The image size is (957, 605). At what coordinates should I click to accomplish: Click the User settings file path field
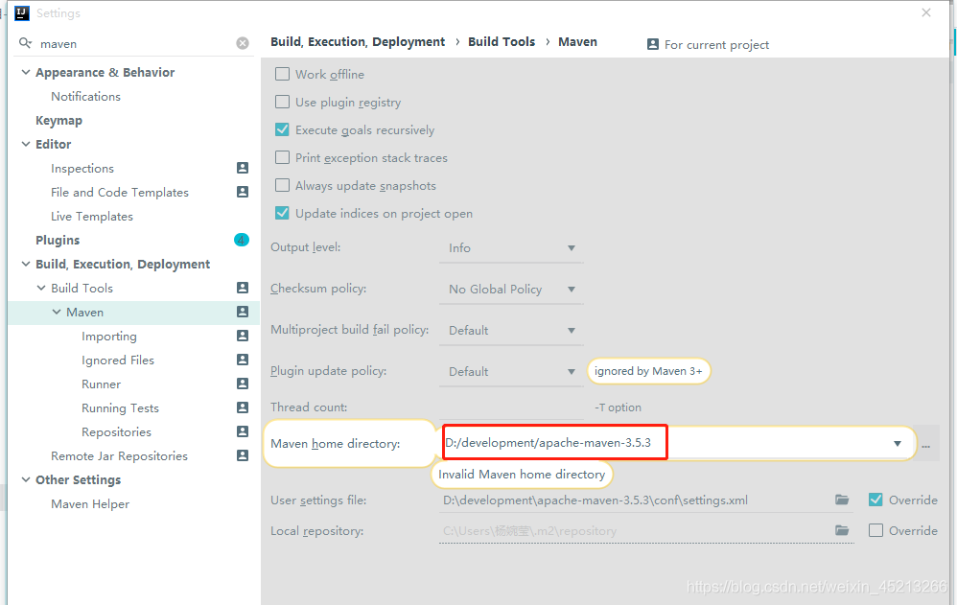635,500
